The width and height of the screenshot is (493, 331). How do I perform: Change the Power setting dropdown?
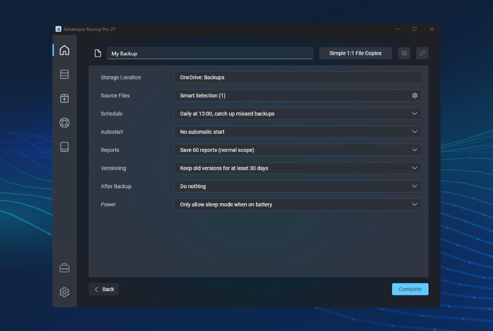tap(415, 204)
